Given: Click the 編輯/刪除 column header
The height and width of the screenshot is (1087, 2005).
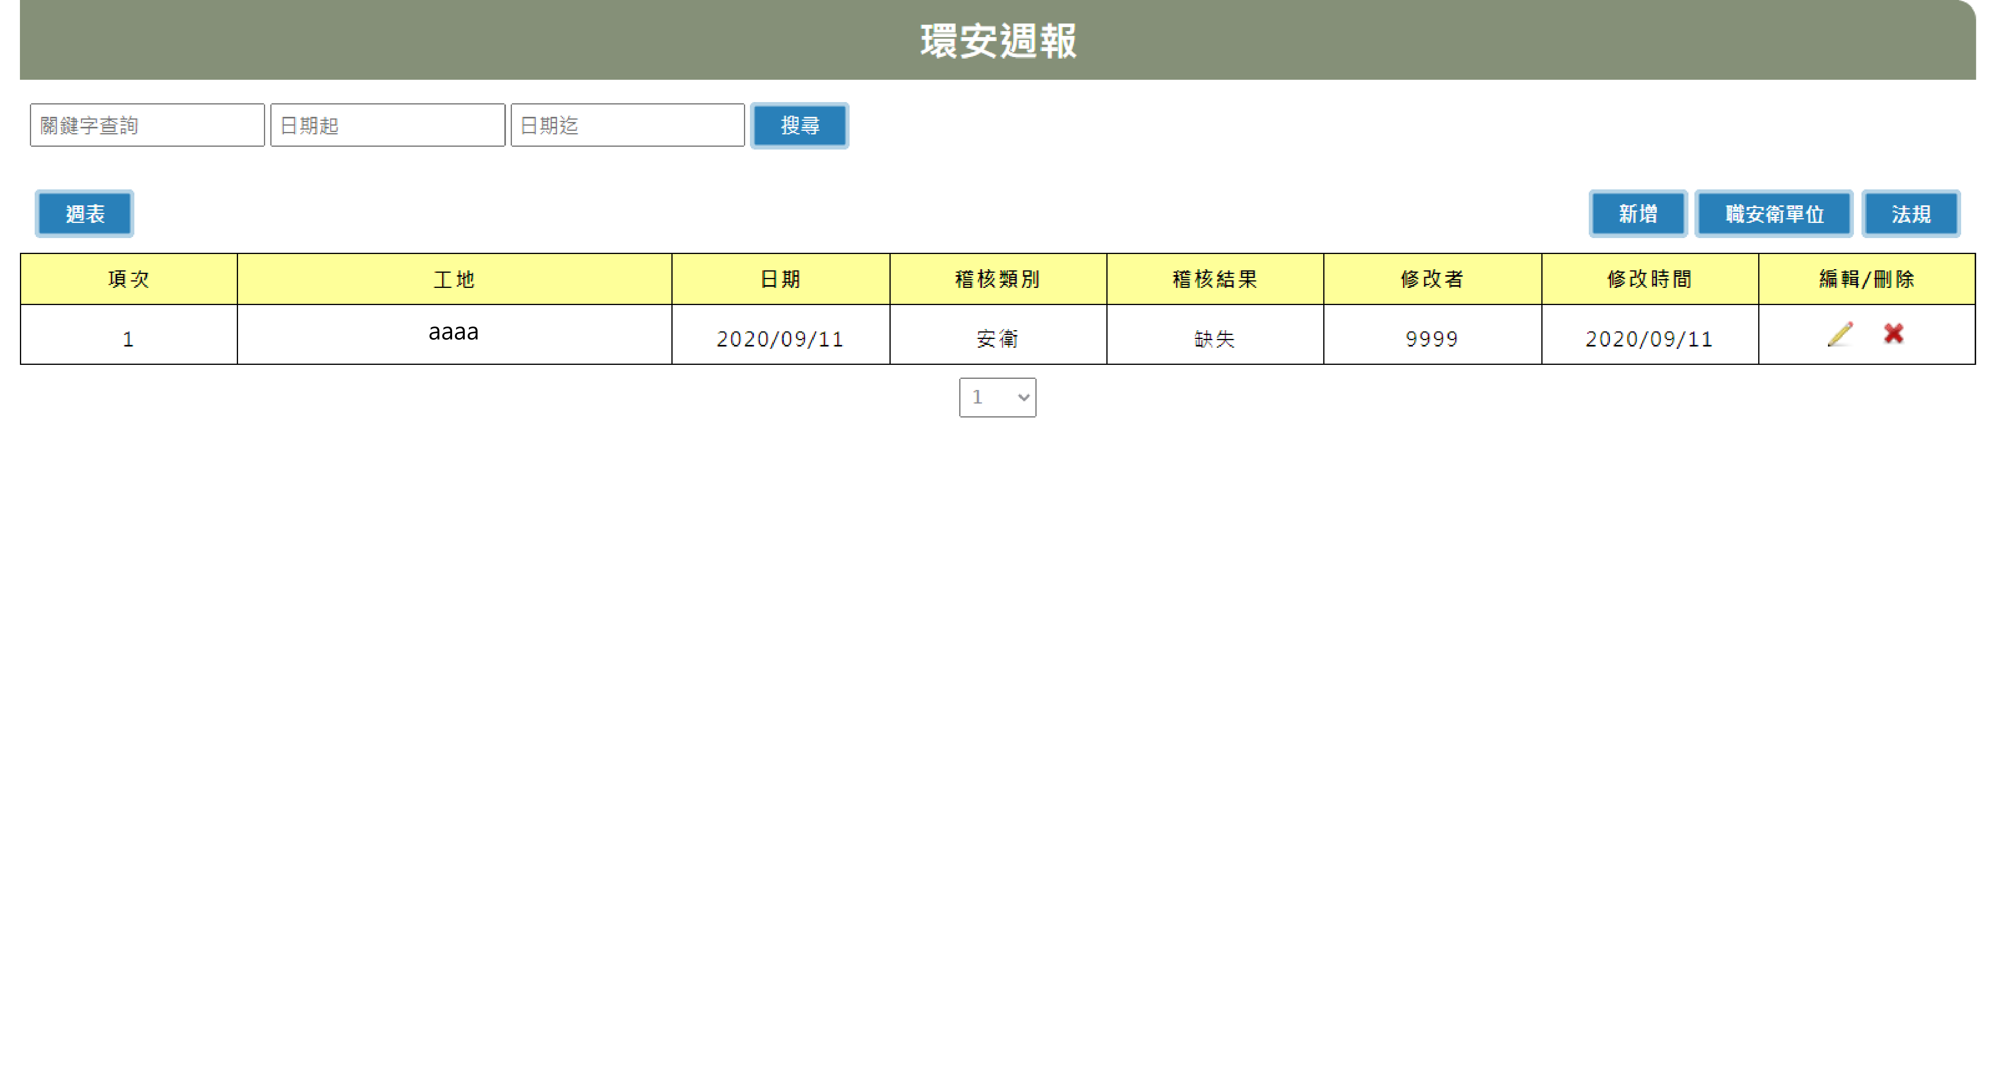Looking at the screenshot, I should click(1866, 279).
